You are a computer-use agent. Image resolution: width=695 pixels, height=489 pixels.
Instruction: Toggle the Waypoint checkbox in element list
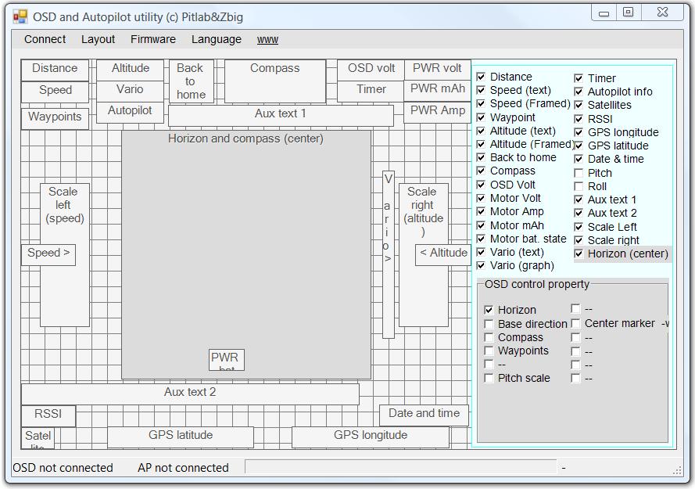point(481,117)
